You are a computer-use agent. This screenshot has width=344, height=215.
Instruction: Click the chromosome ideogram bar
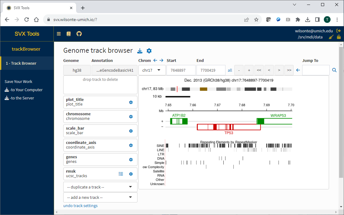[229, 89]
